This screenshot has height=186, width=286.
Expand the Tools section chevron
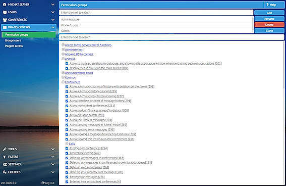[x=53, y=149]
